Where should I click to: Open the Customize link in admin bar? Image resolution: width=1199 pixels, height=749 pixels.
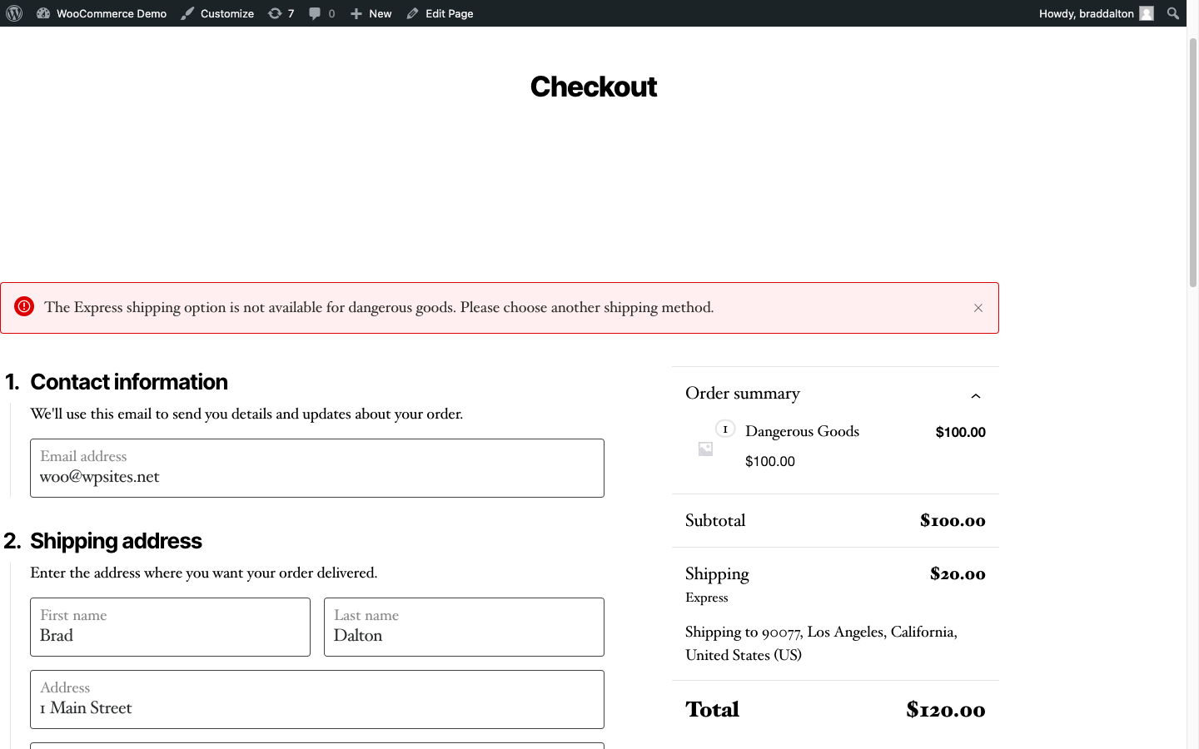pos(217,13)
